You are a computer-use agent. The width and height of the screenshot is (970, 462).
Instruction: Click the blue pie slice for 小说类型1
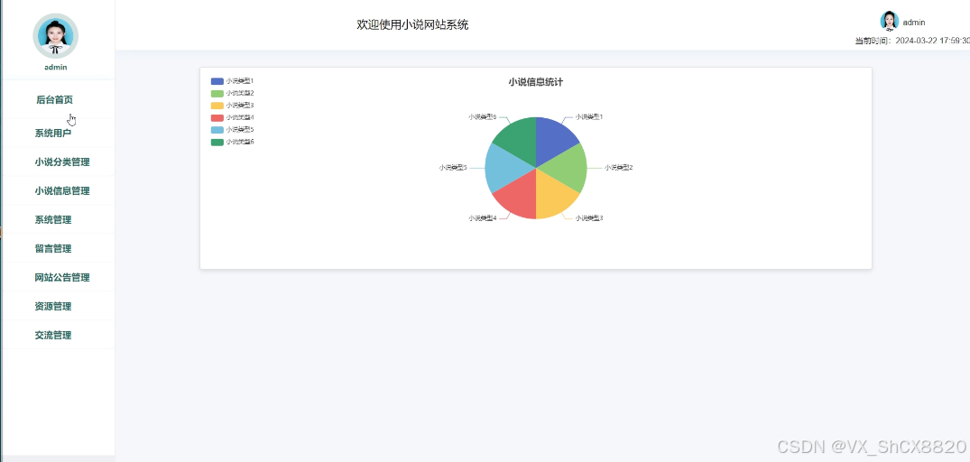552,137
